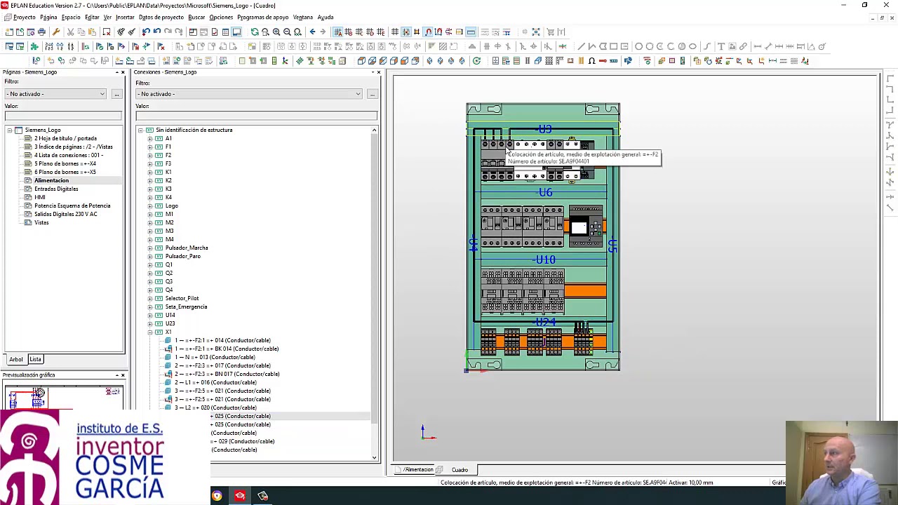Click the Omega symbol icon

pos(591,60)
